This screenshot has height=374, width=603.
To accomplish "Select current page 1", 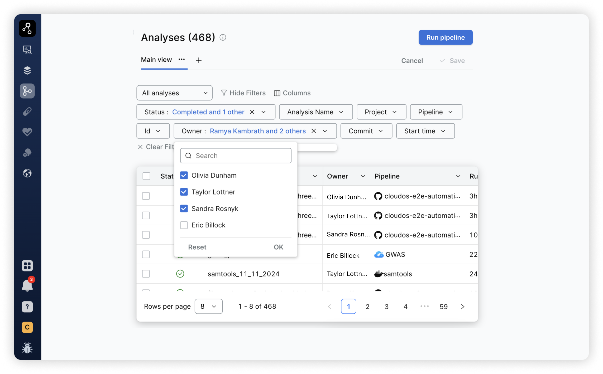I will click(x=348, y=307).
